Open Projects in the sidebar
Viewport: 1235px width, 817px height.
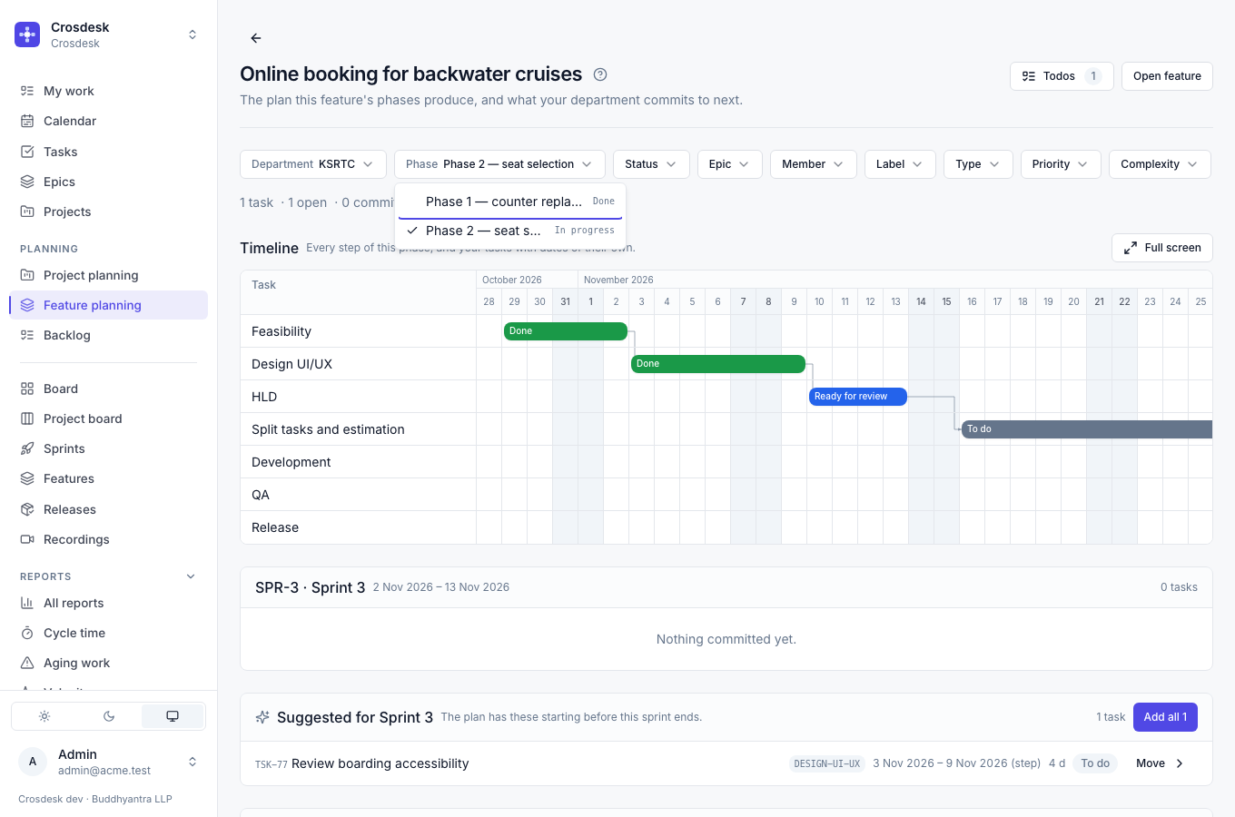108,212
